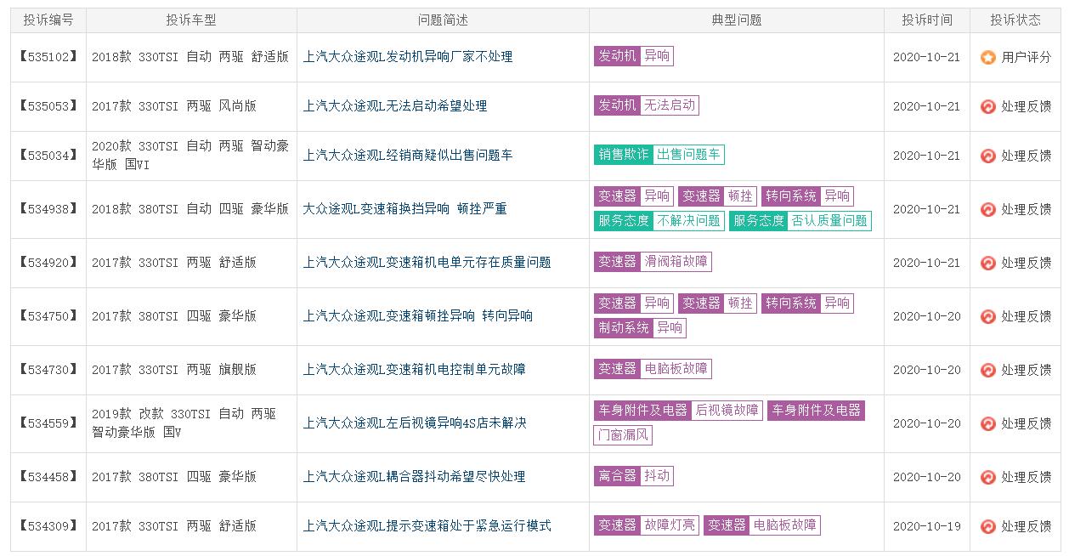Click the feedback status icon for complaint 535053
This screenshot has height=556, width=1069.
pyautogui.click(x=987, y=106)
